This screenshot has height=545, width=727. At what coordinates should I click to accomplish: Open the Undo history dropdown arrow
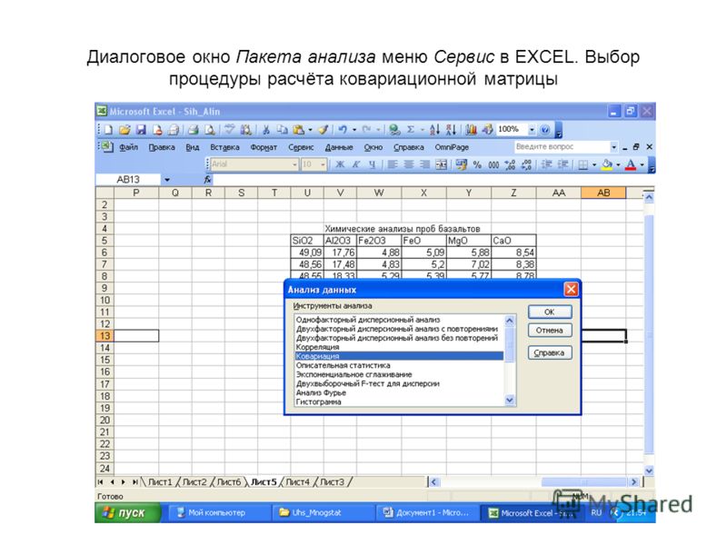(354, 130)
